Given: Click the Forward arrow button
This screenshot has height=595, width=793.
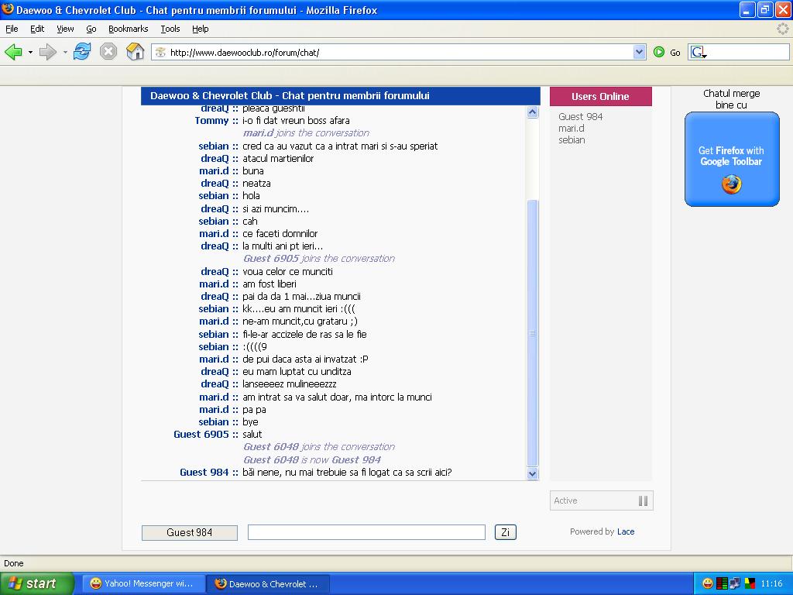Looking at the screenshot, I should pos(47,52).
